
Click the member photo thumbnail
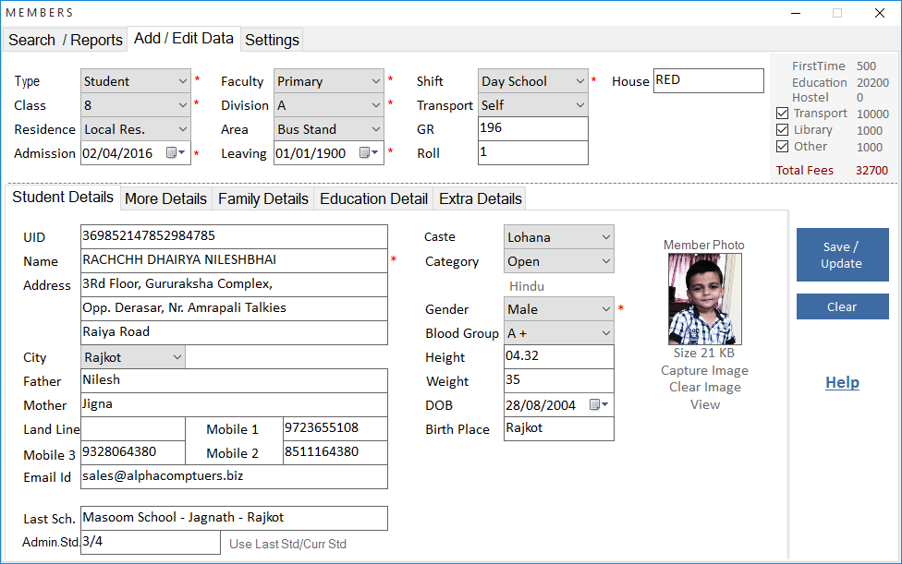point(704,299)
